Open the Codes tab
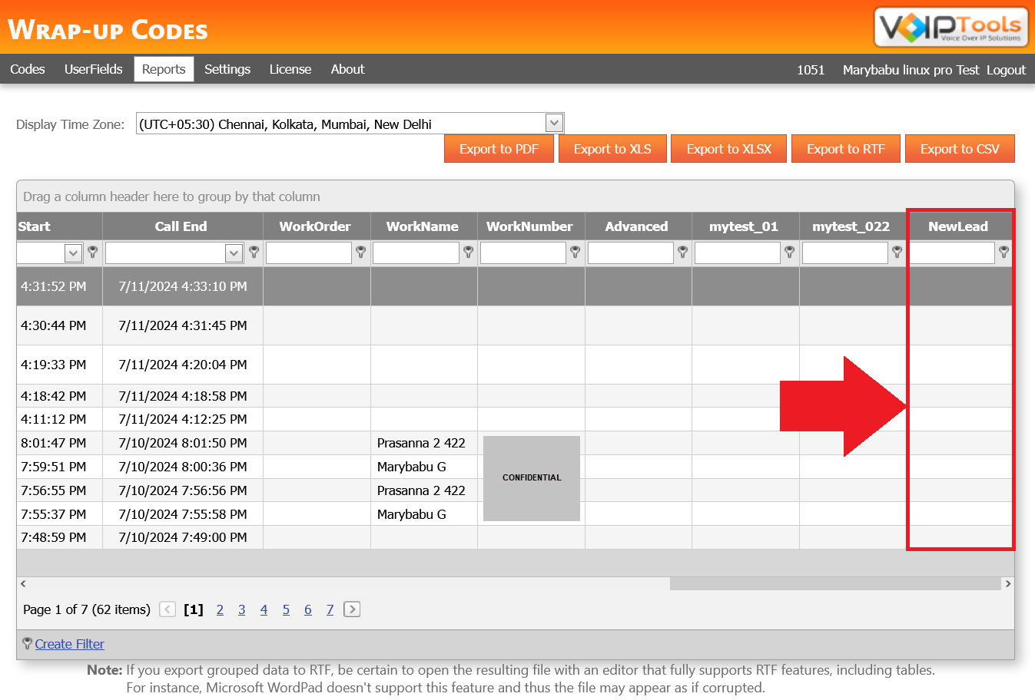Screen dimensions: 1035x700 (27, 69)
